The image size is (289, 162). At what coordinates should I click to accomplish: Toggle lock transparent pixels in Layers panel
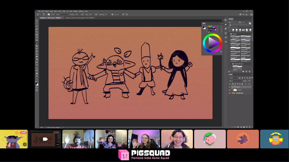click(233, 84)
